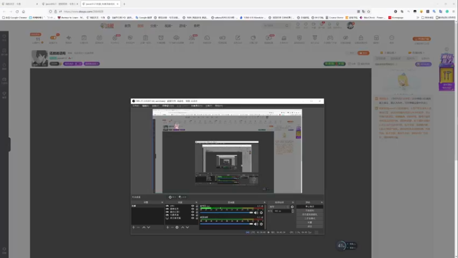458x258 pixels.
Task: Click the pencil edit icon in Douyu toolbar
Action: pyautogui.click(x=238, y=38)
